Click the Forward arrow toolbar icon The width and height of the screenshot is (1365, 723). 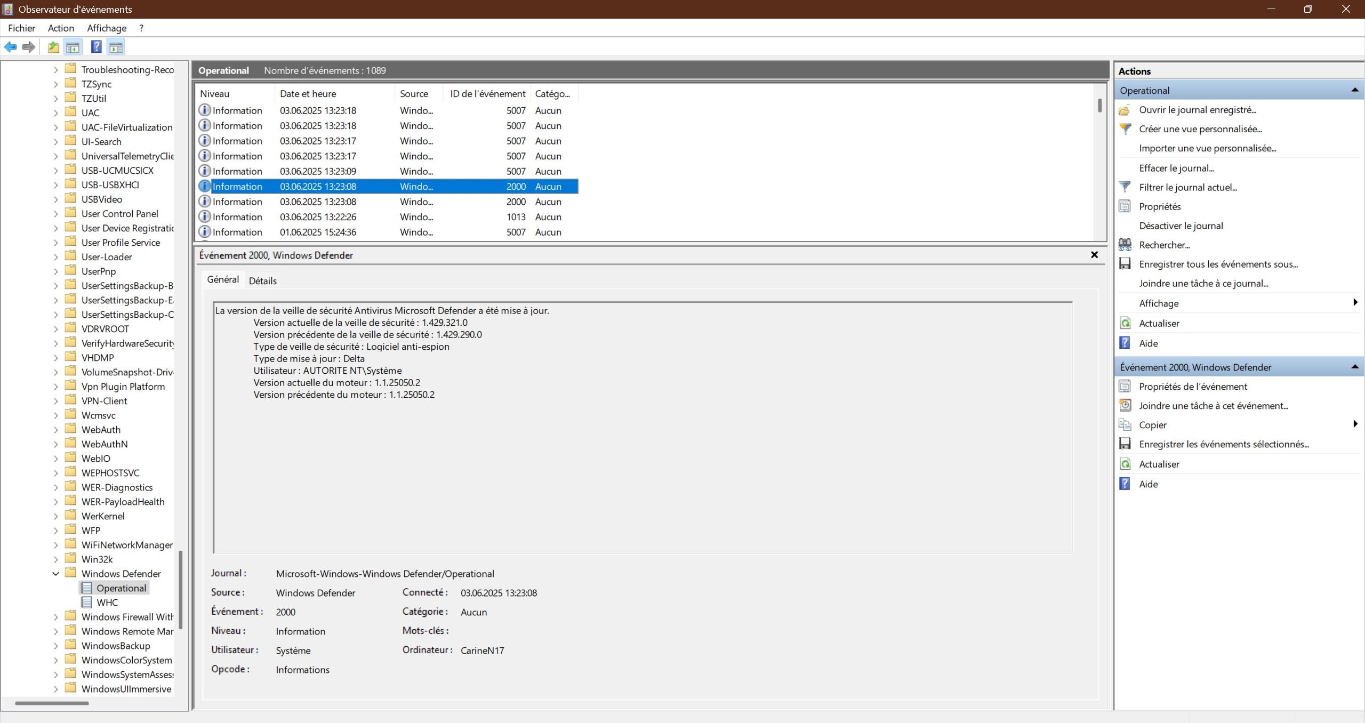[x=29, y=47]
